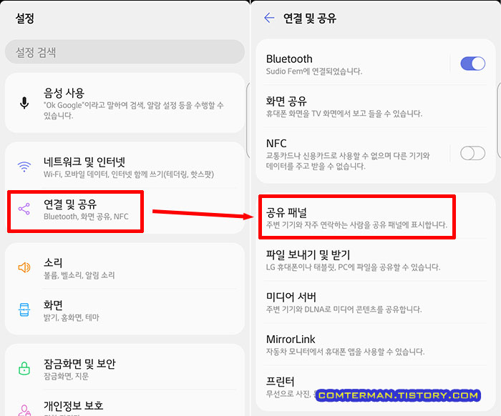Viewport: 501px width, 416px height.
Task: Tap the Wi-Fi icon beside 네트워크 및 인터넷
Action: [24, 167]
